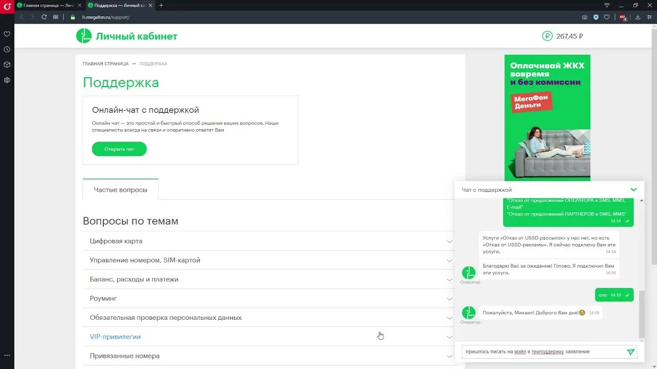Open Opera sidebar settings gear icon
Screen dimensions: 657x369
point(7,80)
